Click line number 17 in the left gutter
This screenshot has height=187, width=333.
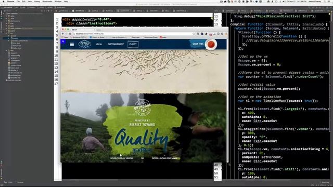[x=56, y=84]
